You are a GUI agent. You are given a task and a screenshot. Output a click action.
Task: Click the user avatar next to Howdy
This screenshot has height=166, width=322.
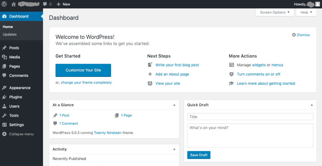click(x=317, y=4)
